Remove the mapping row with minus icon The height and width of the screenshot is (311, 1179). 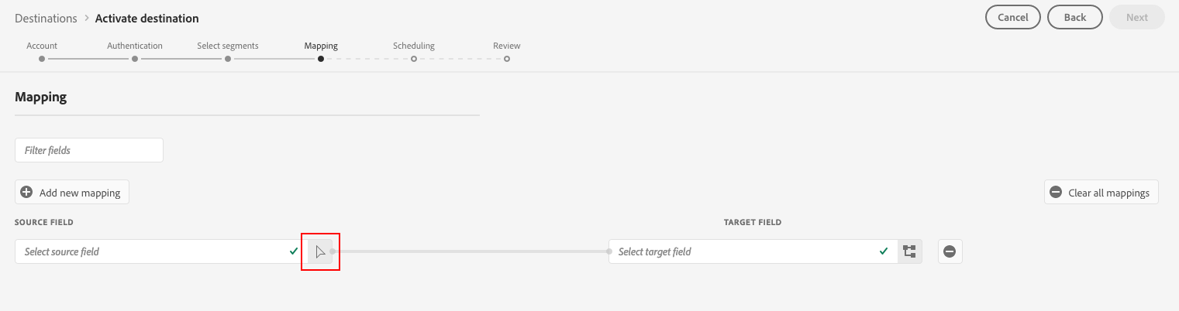click(x=950, y=251)
